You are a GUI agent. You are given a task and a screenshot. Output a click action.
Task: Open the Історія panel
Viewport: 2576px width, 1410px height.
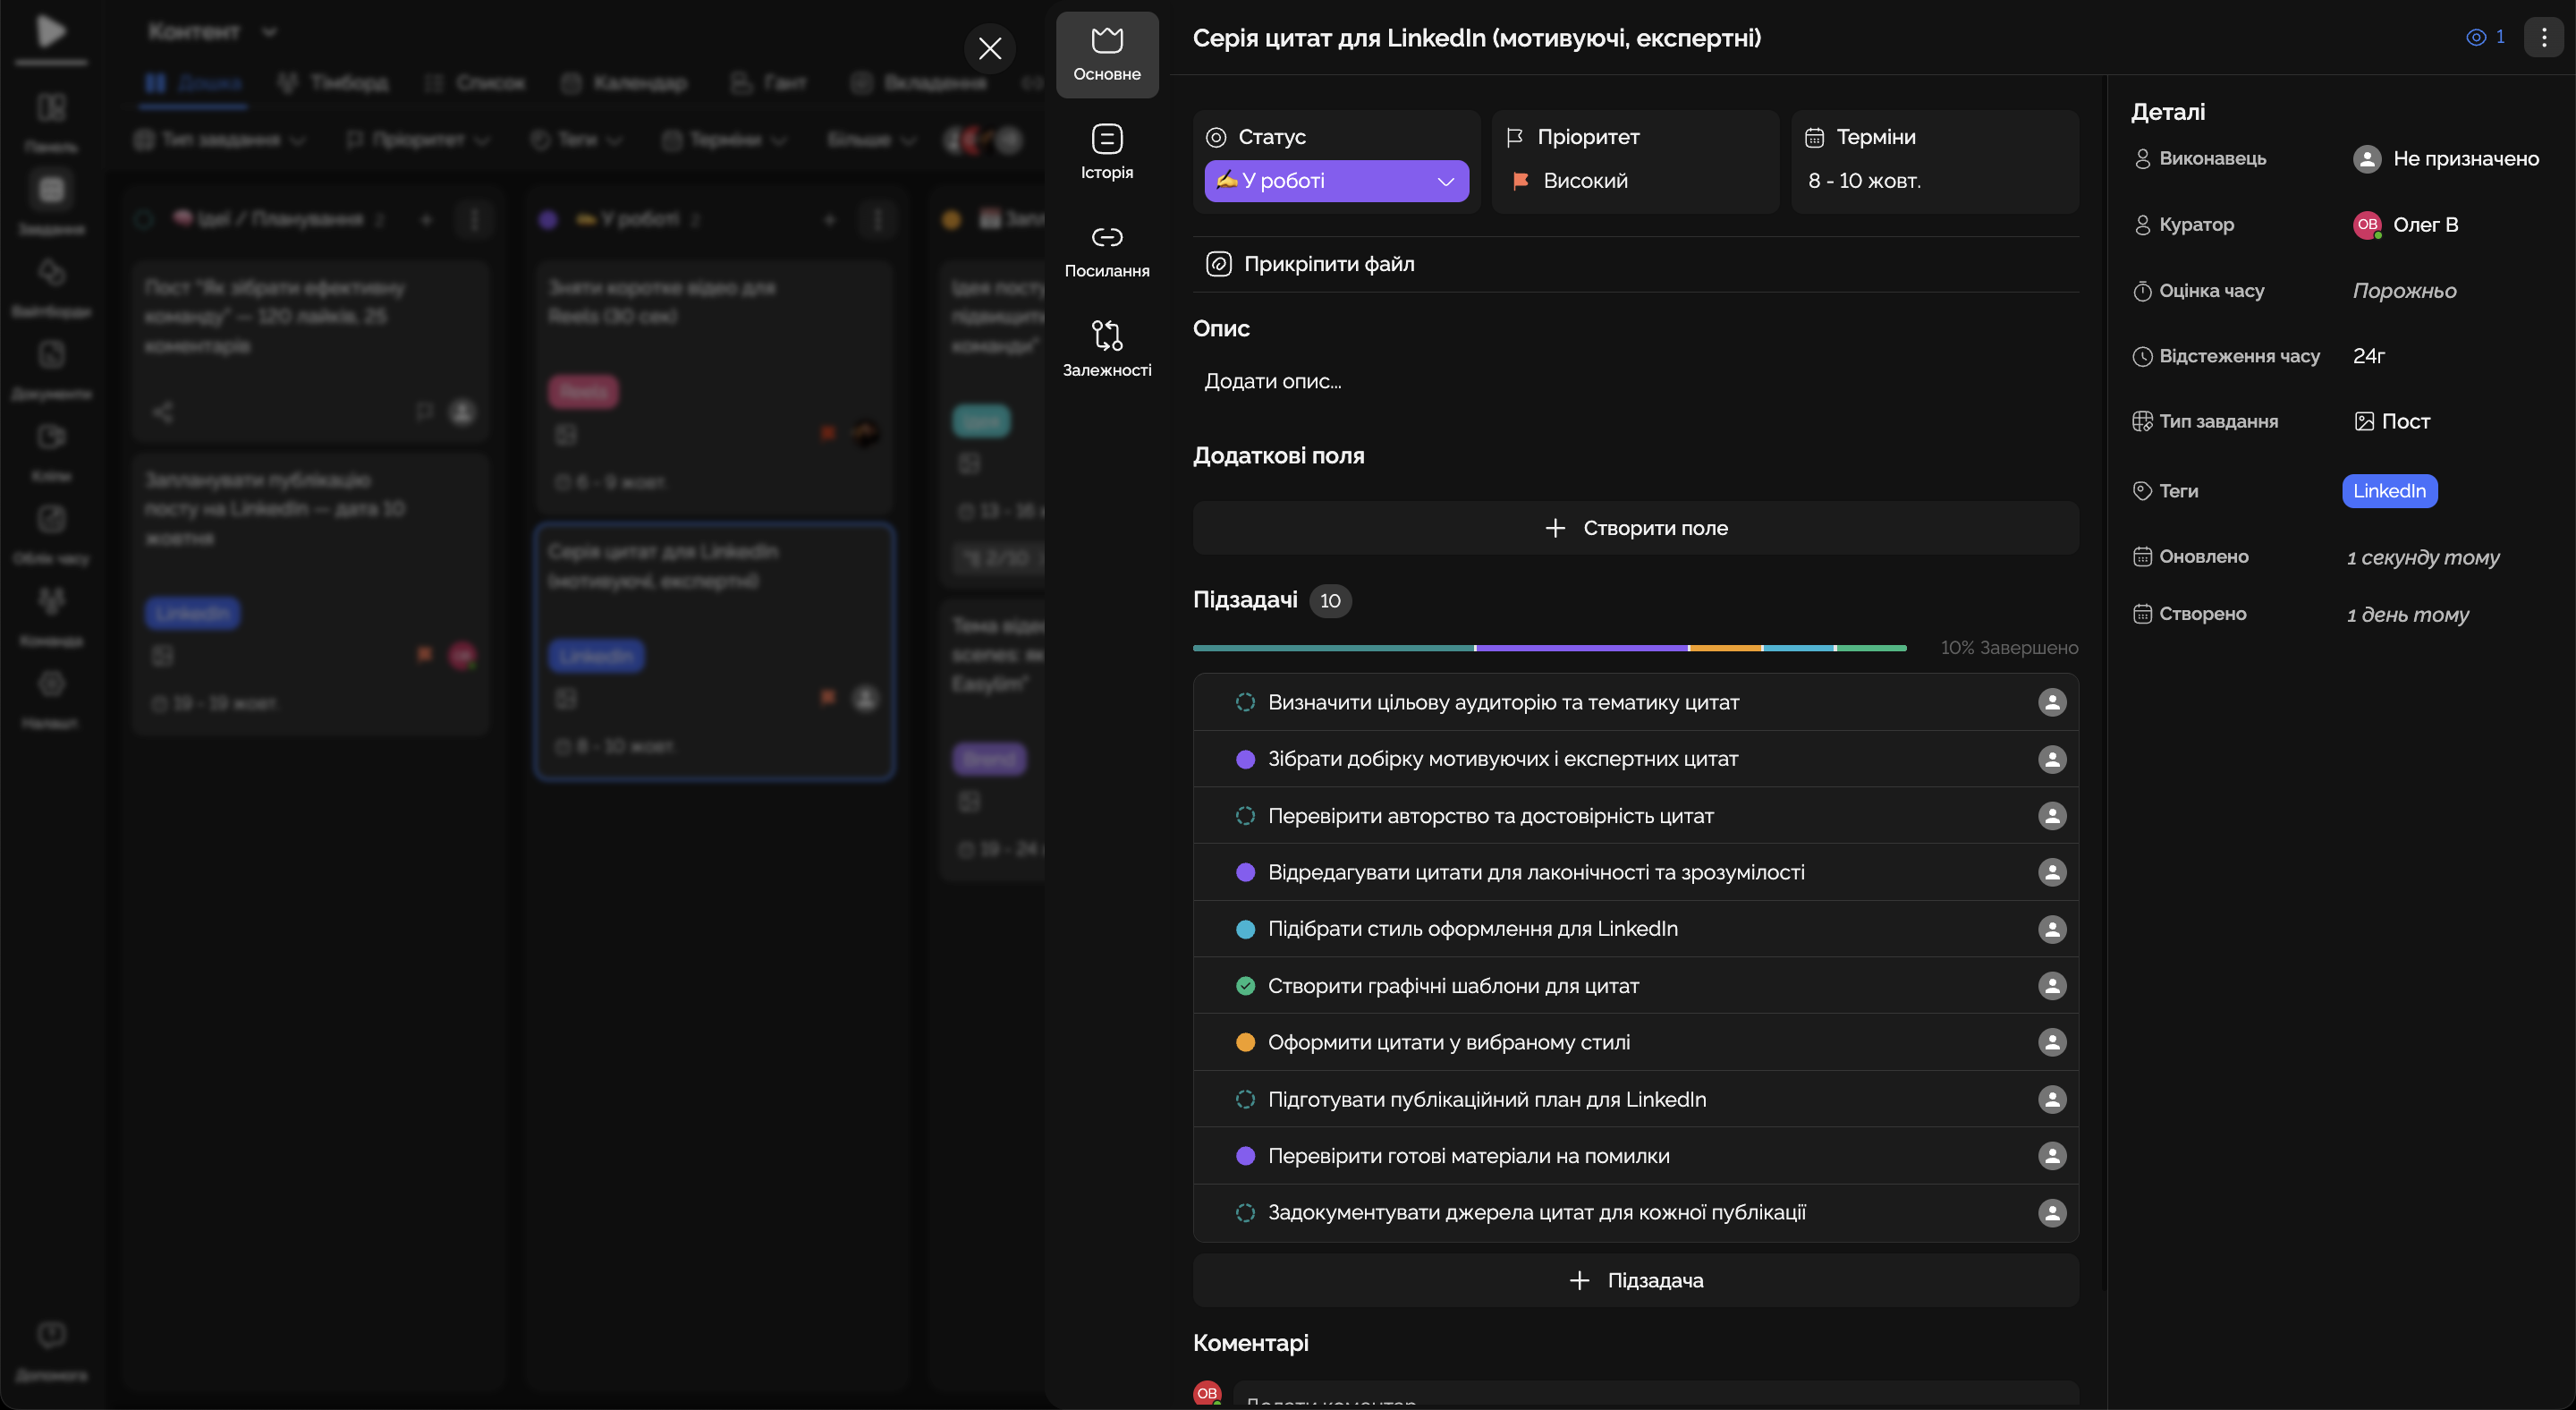point(1106,152)
